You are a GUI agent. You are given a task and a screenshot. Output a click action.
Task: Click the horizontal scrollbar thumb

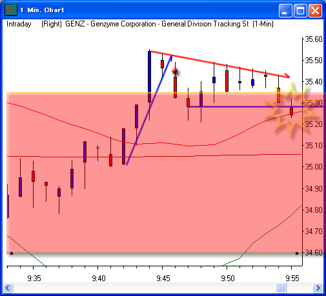(x=281, y=288)
